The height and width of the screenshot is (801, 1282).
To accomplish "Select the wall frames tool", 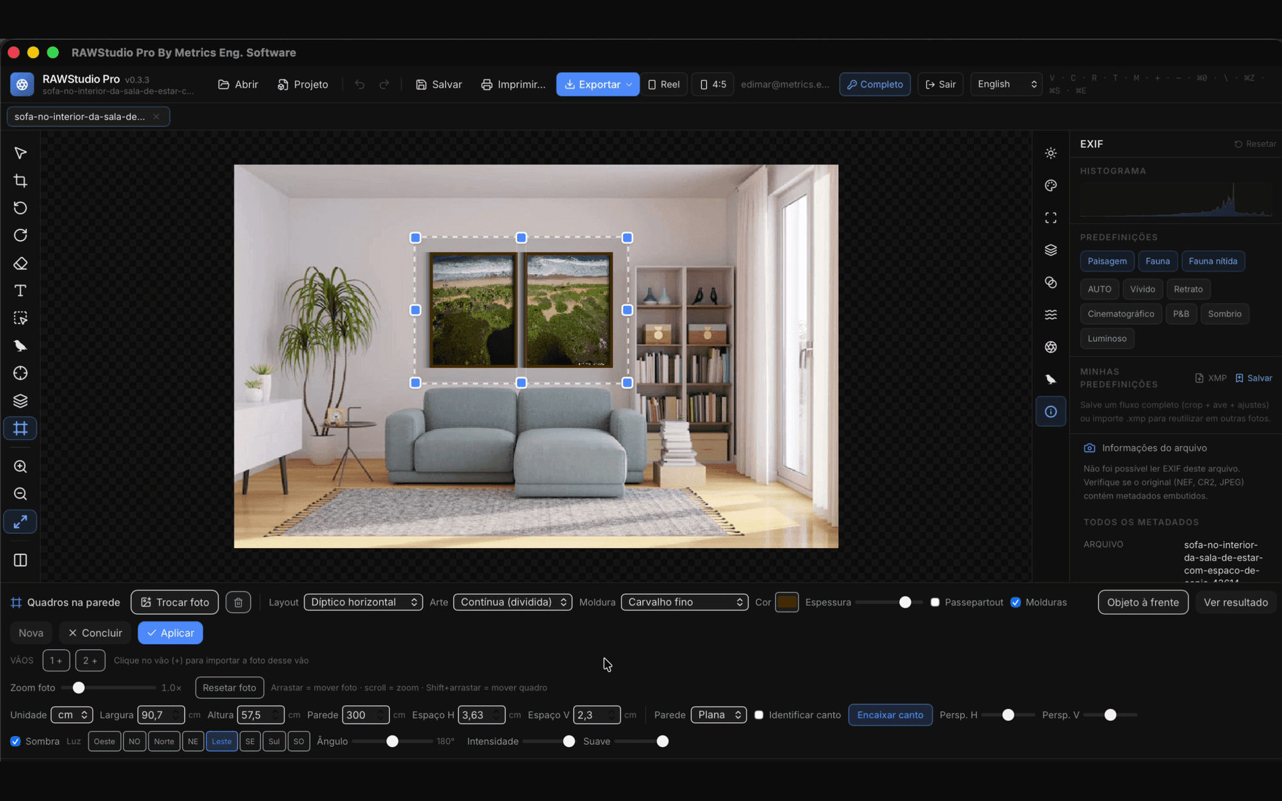I will tap(20, 428).
